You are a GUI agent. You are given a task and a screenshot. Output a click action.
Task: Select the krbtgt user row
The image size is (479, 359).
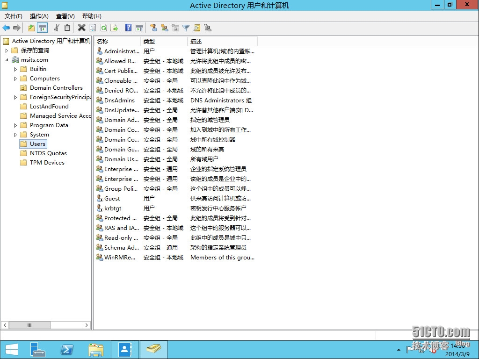point(175,208)
